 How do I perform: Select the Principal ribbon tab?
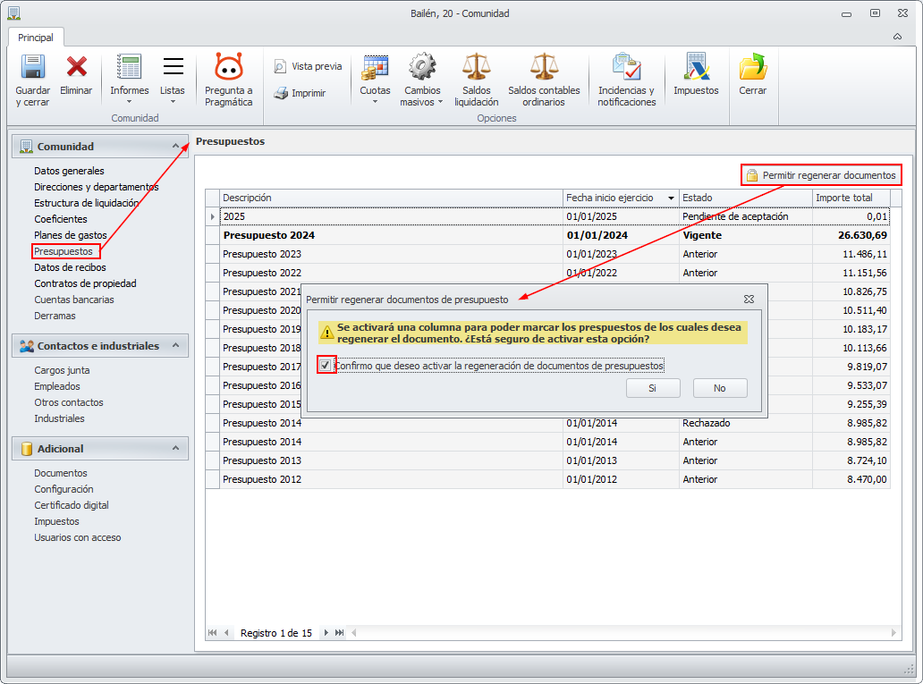click(36, 38)
